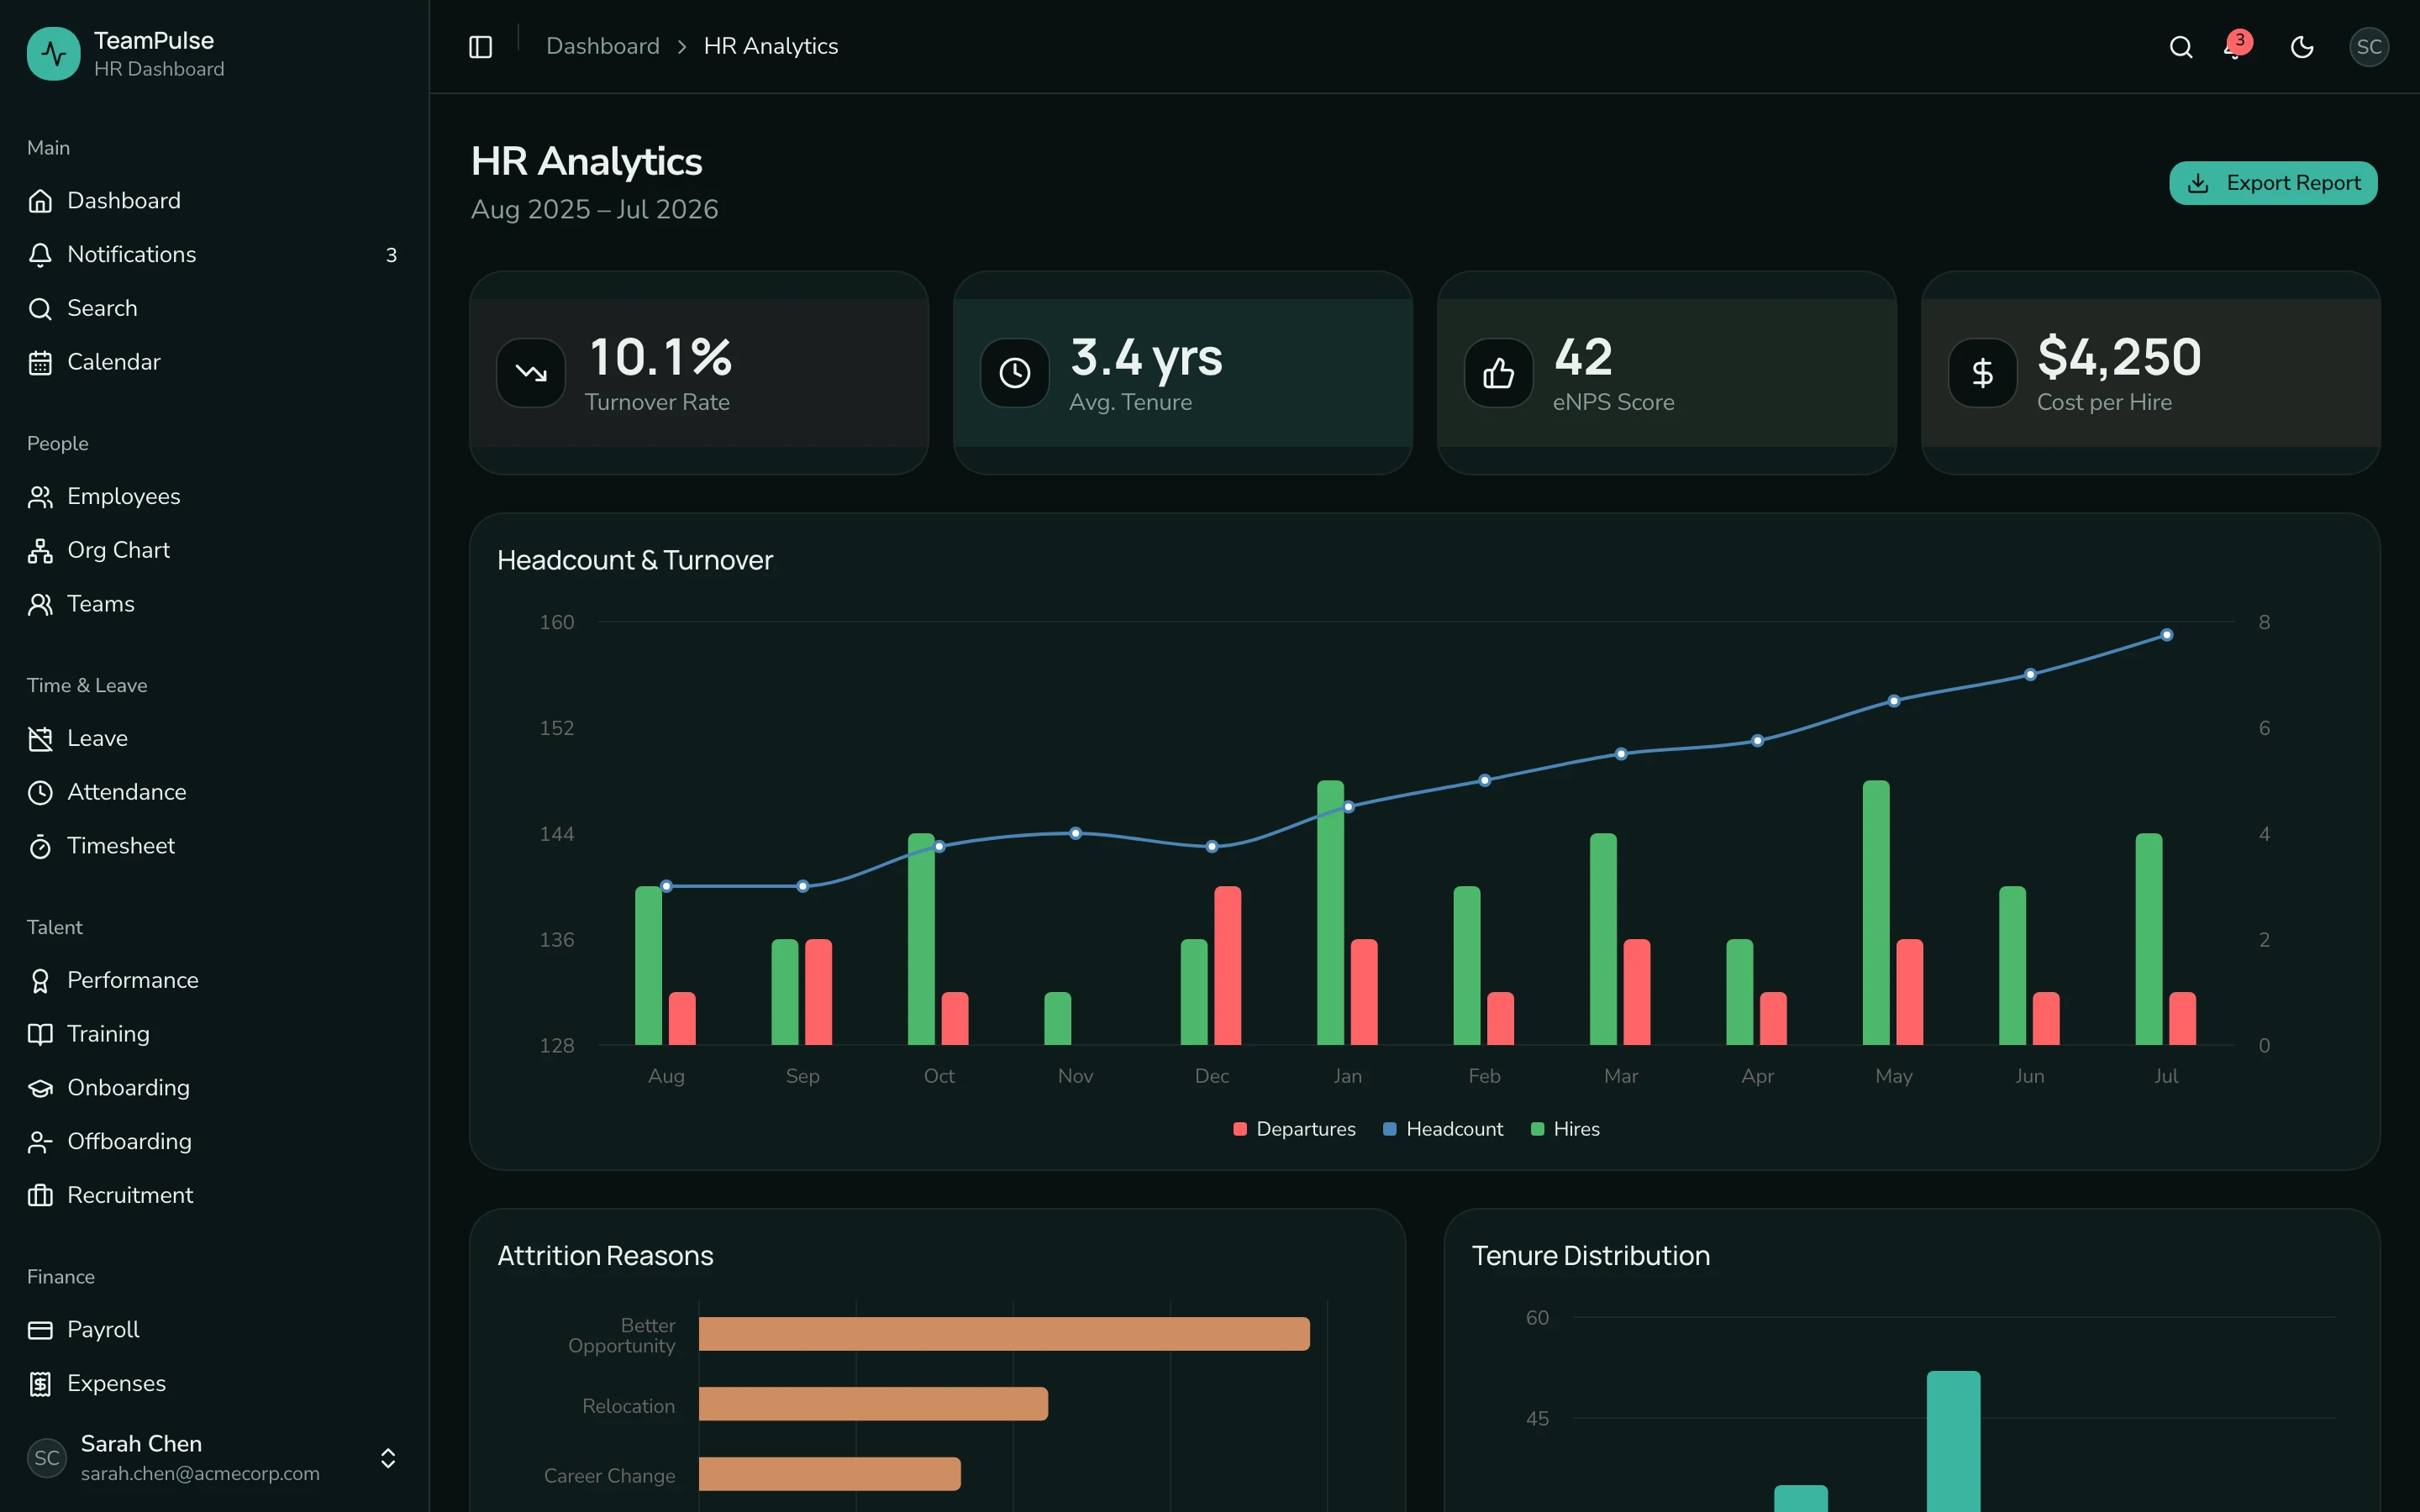Follow the Dashboard breadcrumb link
Viewport: 2420px width, 1512px height.
pos(603,46)
